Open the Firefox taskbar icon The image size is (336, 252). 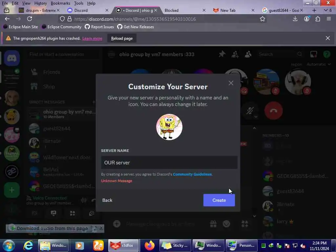click(x=149, y=245)
